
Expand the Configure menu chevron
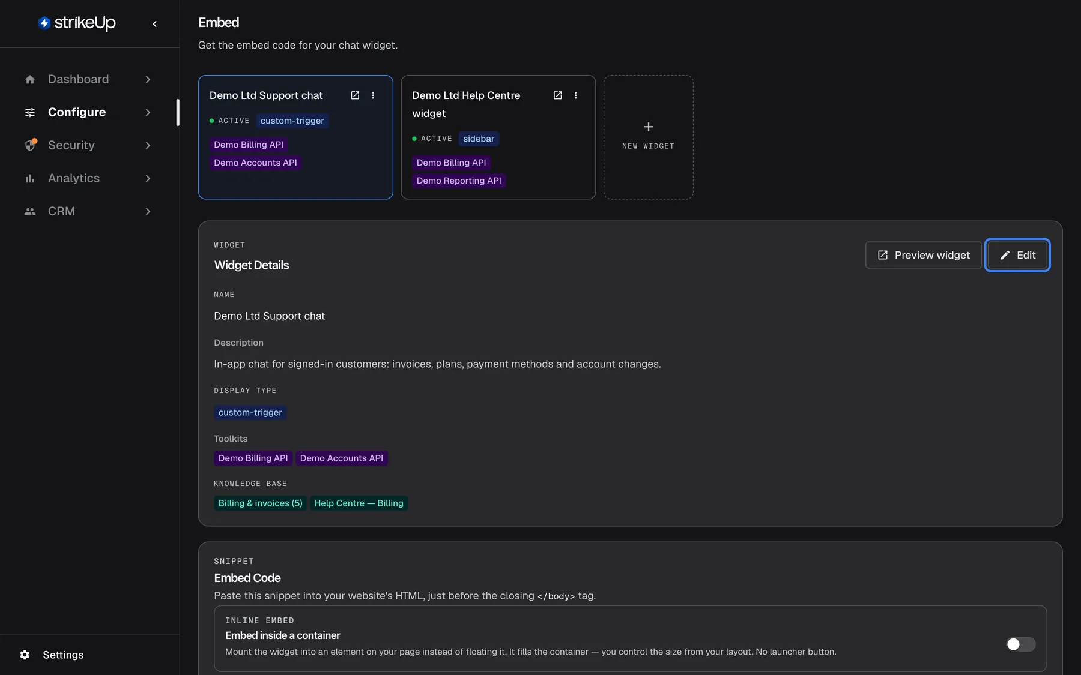(148, 112)
